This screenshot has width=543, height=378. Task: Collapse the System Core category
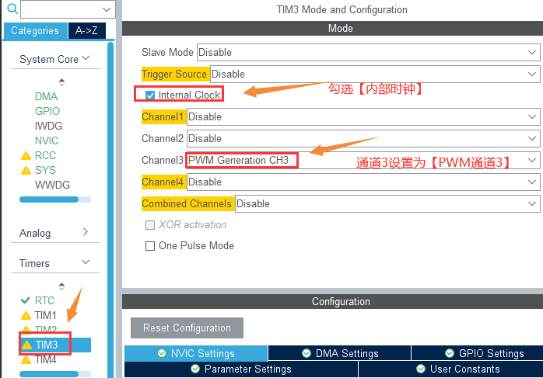click(86, 58)
